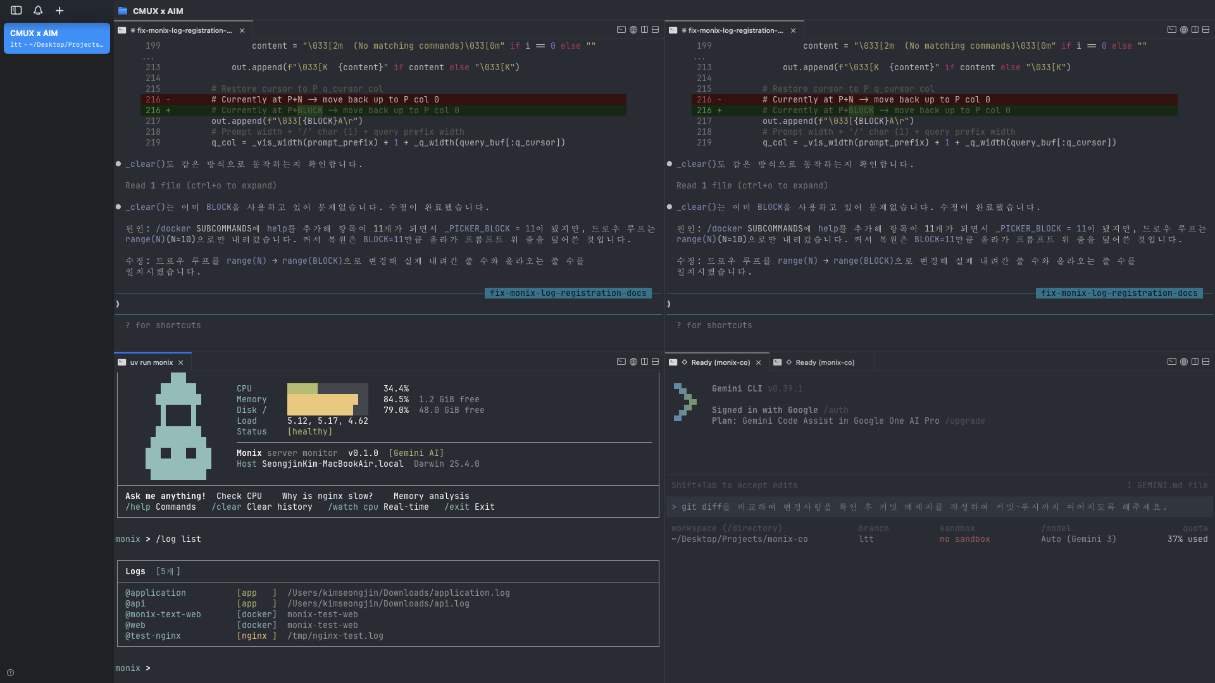Viewport: 1215px width, 683px height.
Task: Click fix-monix-log-registration-docs badge in top-left pane
Action: pos(568,293)
